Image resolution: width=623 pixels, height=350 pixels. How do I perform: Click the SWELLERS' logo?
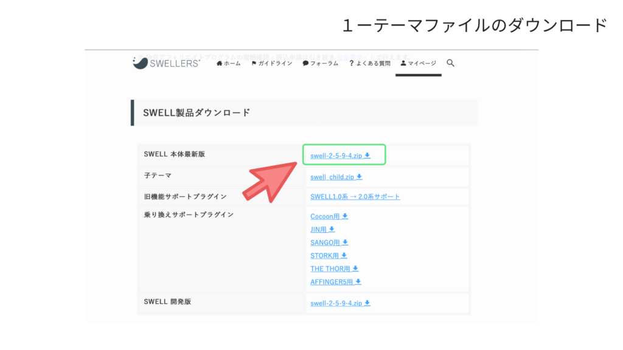pyautogui.click(x=166, y=63)
